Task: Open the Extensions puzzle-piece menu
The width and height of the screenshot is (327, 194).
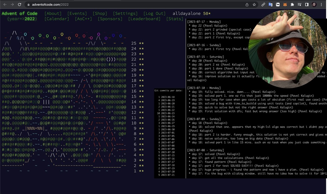Action: click(292, 5)
